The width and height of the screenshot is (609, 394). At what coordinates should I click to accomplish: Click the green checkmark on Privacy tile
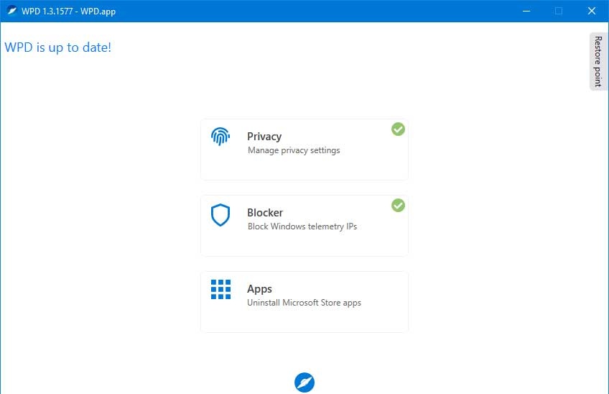398,129
